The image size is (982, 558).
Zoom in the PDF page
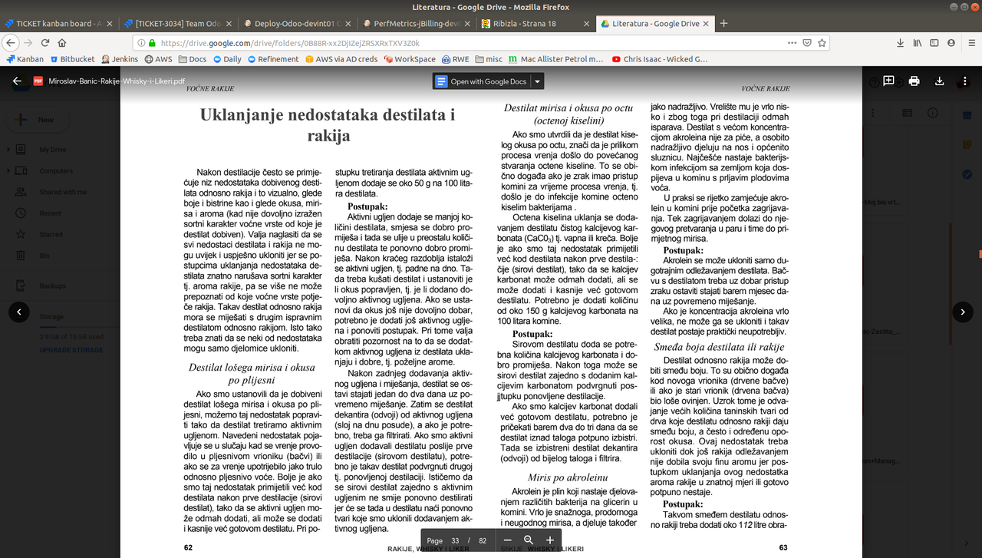tap(549, 540)
